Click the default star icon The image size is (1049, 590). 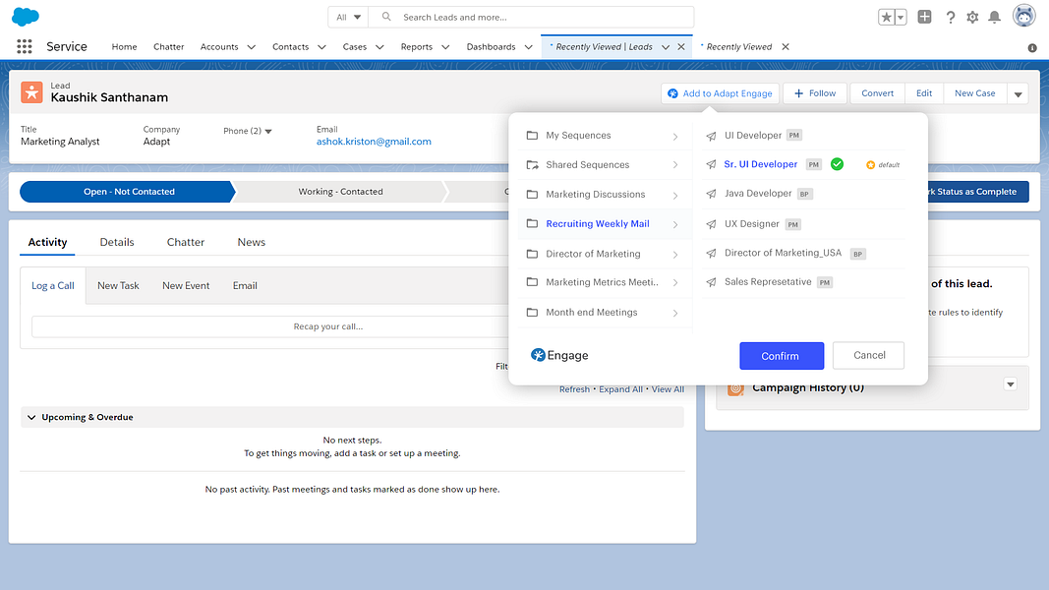870,164
